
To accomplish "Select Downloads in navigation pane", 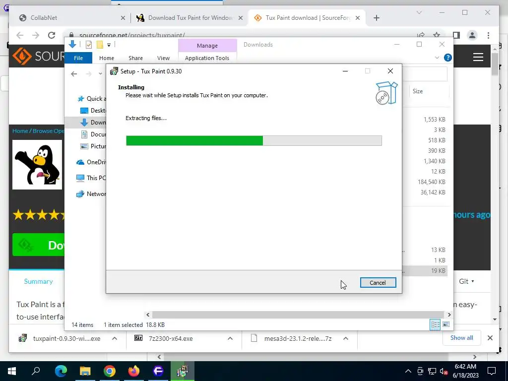I will tap(93, 123).
